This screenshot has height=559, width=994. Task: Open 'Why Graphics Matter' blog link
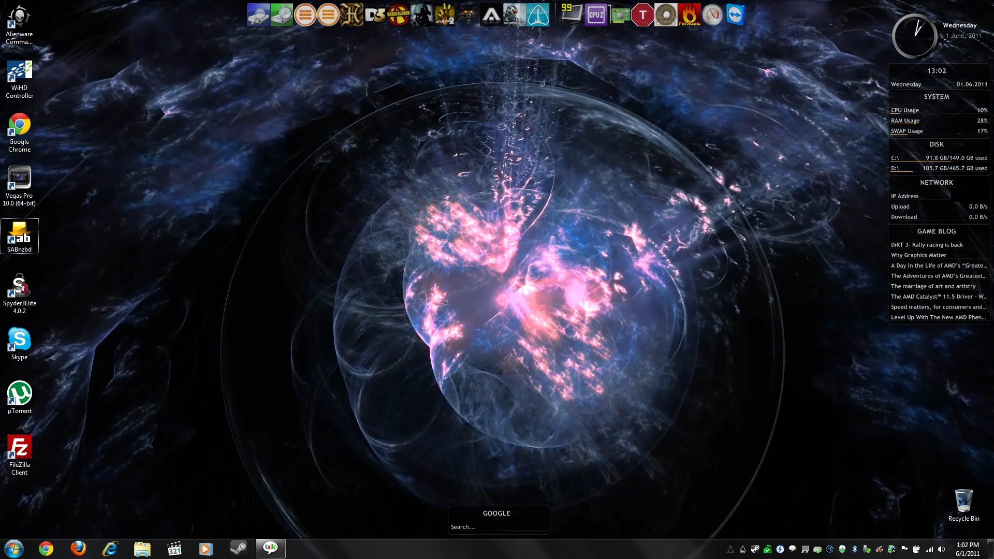(x=918, y=255)
